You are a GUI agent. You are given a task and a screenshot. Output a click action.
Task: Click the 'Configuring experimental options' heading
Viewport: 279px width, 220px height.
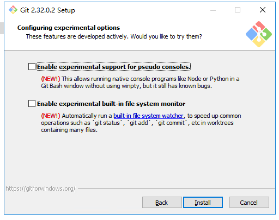click(x=69, y=28)
